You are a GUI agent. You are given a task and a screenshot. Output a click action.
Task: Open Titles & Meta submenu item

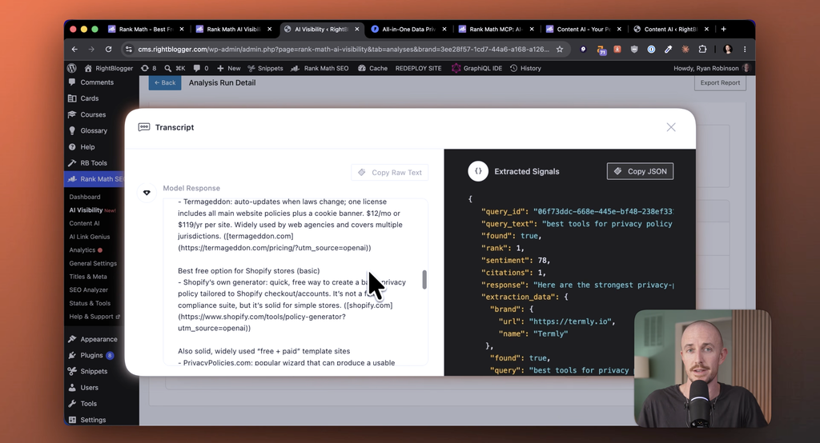[x=88, y=277]
